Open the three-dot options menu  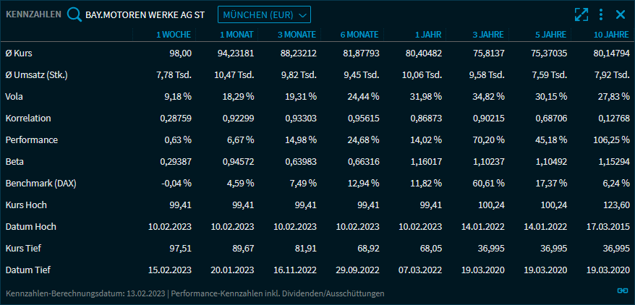tap(601, 14)
